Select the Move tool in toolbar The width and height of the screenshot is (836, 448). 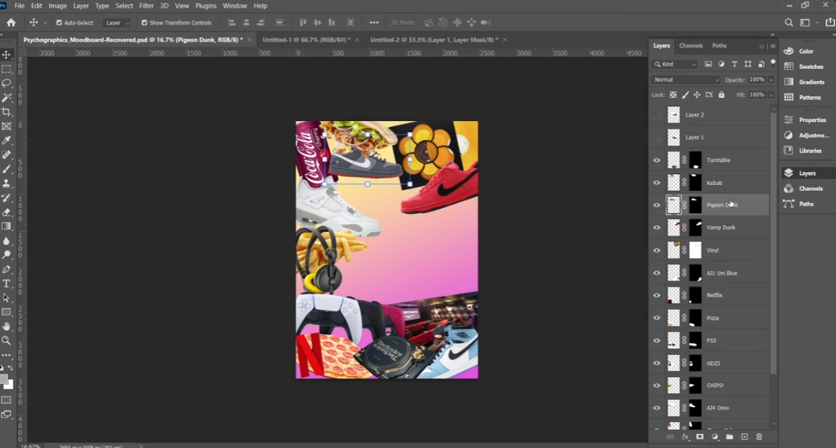(x=7, y=54)
